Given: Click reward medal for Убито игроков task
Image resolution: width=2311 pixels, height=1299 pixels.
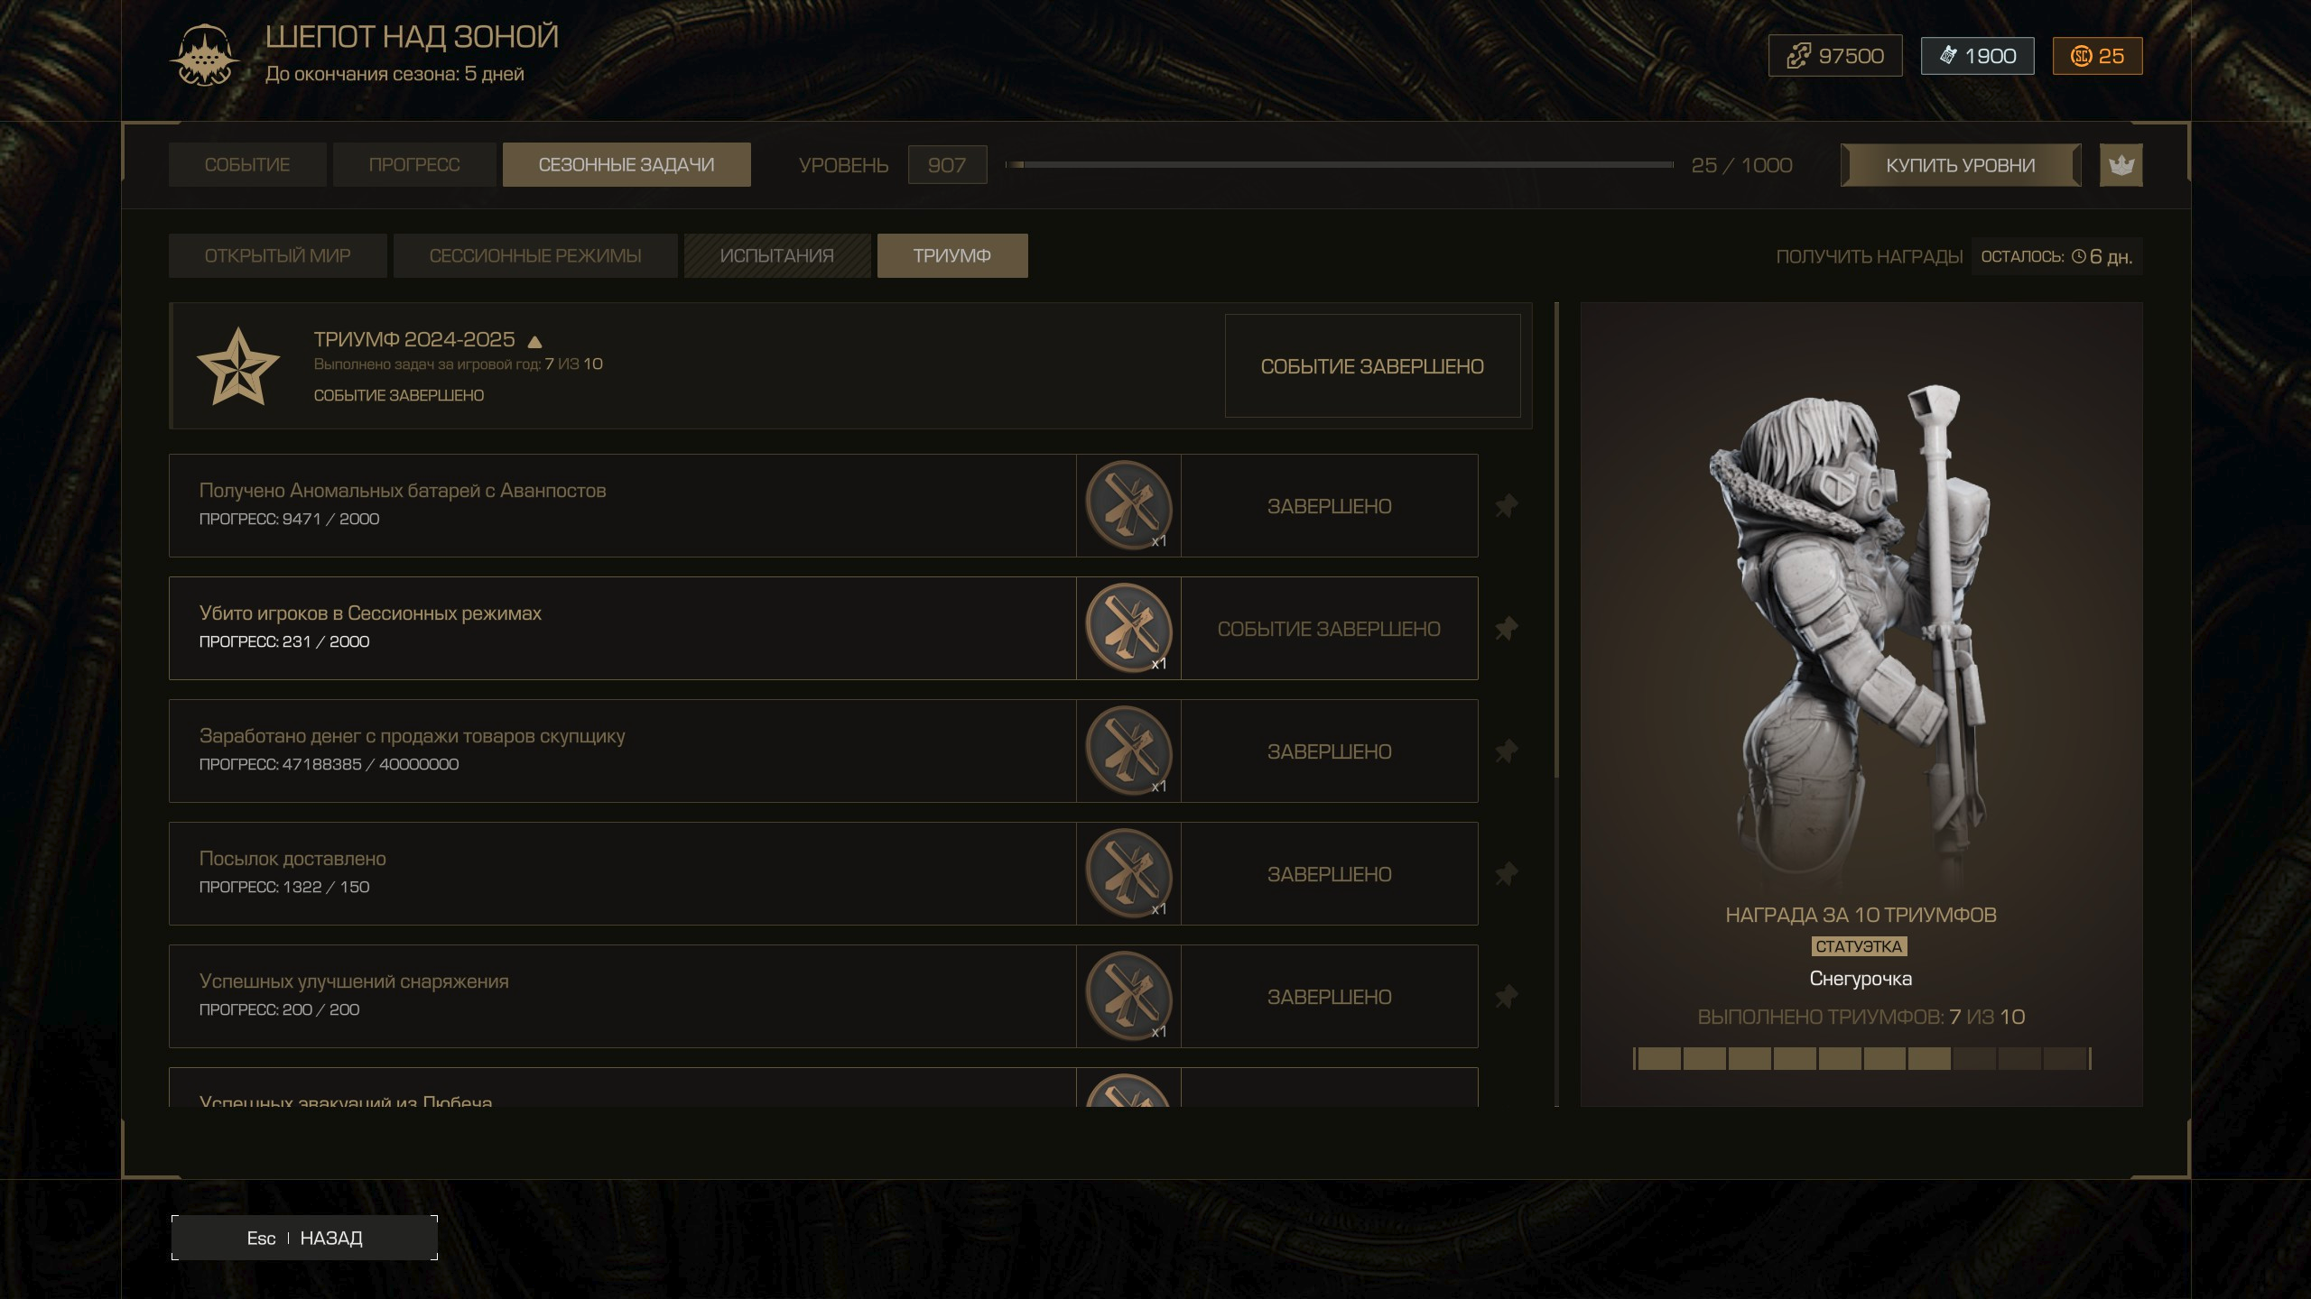Looking at the screenshot, I should [1128, 628].
